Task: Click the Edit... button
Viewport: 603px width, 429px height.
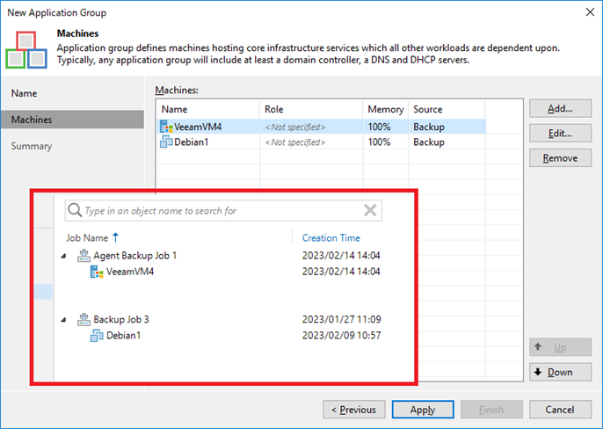Action: (x=560, y=133)
